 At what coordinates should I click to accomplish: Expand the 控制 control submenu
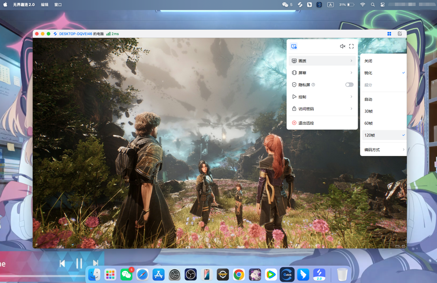pyautogui.click(x=322, y=97)
